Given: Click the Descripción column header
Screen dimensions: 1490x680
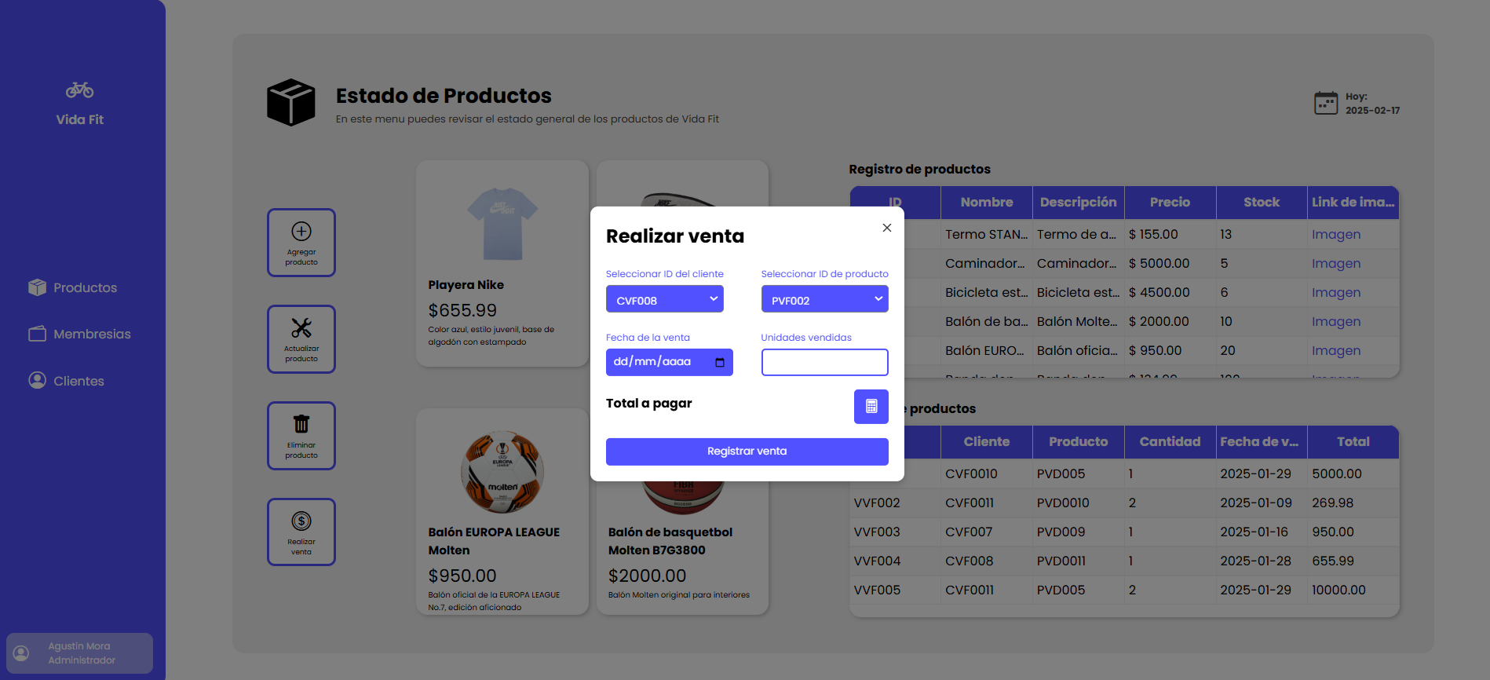Looking at the screenshot, I should 1079,203.
